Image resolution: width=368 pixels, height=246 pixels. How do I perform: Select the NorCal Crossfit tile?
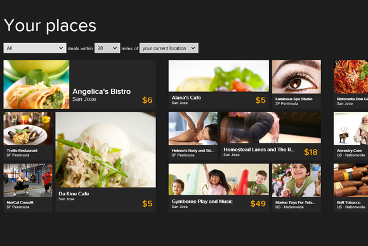(x=28, y=188)
